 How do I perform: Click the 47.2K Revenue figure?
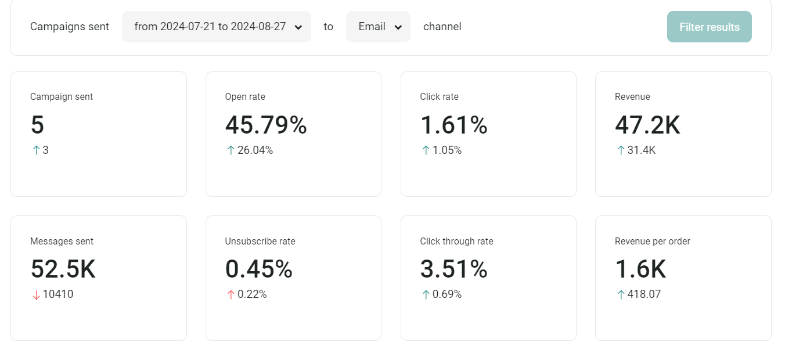[x=647, y=125]
